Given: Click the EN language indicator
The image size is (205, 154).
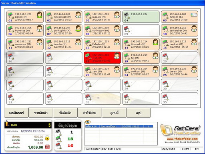Looking at the screenshot, I should coord(197,149).
